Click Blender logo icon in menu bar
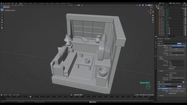Screen dimensions: 187x105 1,3
